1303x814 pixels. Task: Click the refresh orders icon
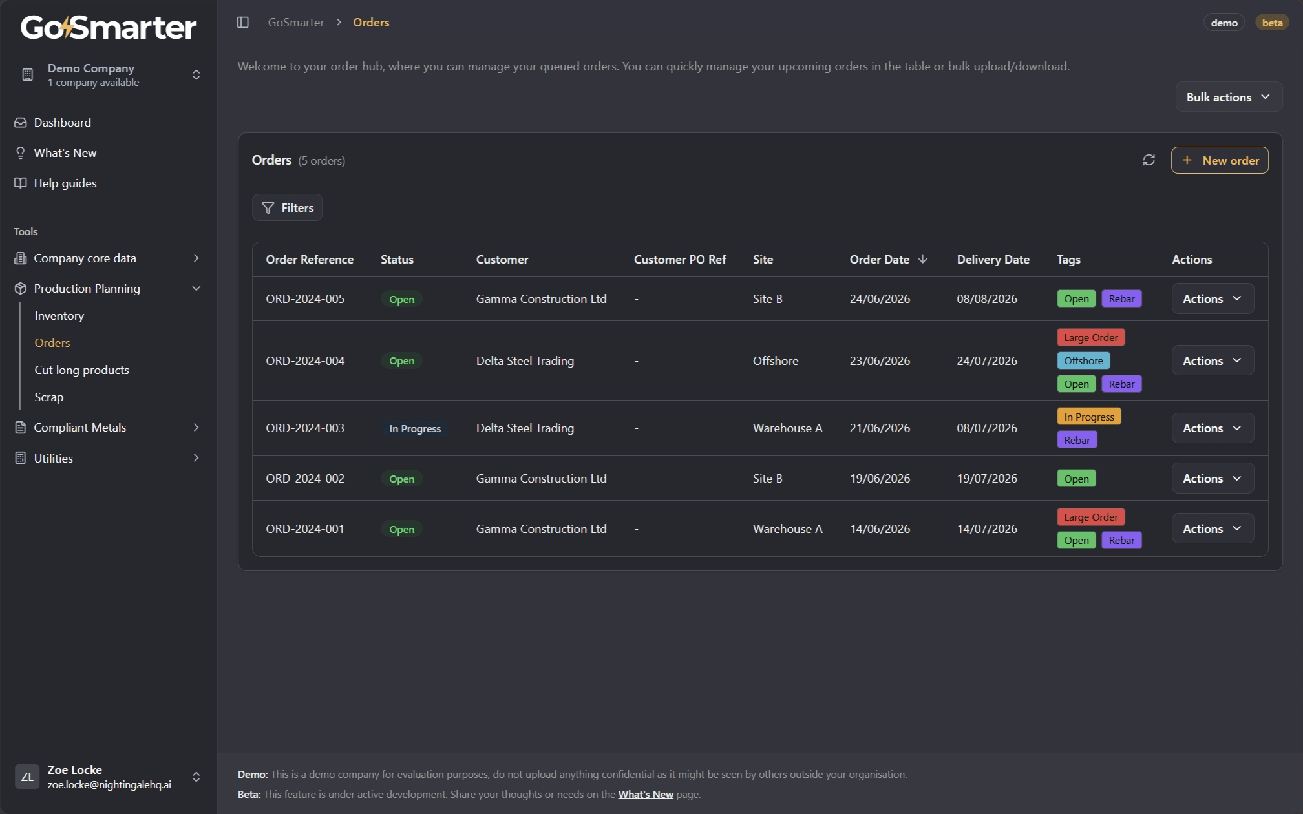pyautogui.click(x=1149, y=160)
